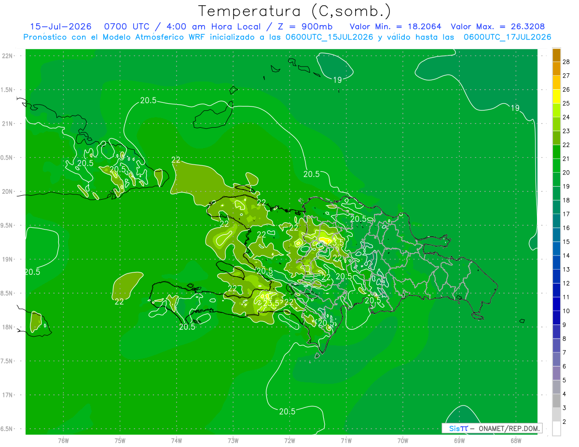Image resolution: width=579 pixels, height=447 pixels.
Task: Click the colorbar label "18"
Action: point(566,200)
